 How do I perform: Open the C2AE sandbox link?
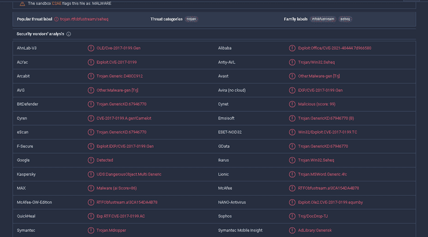(x=57, y=3)
